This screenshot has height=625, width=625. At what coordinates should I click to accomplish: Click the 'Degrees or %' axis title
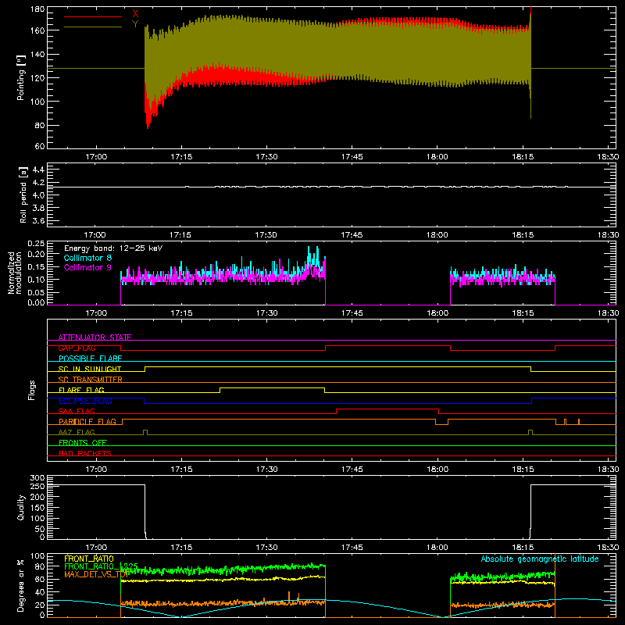click(21, 586)
